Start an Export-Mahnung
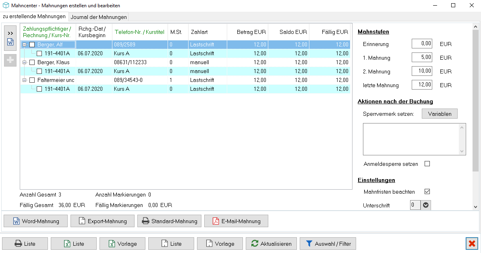The height and width of the screenshot is (253, 481). click(102, 221)
